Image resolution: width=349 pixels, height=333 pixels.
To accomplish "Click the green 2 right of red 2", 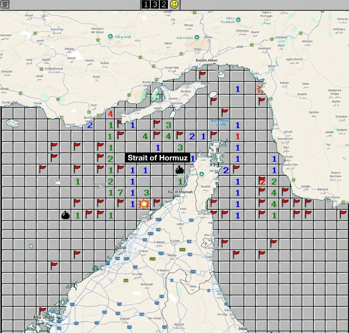I will point(274,182).
